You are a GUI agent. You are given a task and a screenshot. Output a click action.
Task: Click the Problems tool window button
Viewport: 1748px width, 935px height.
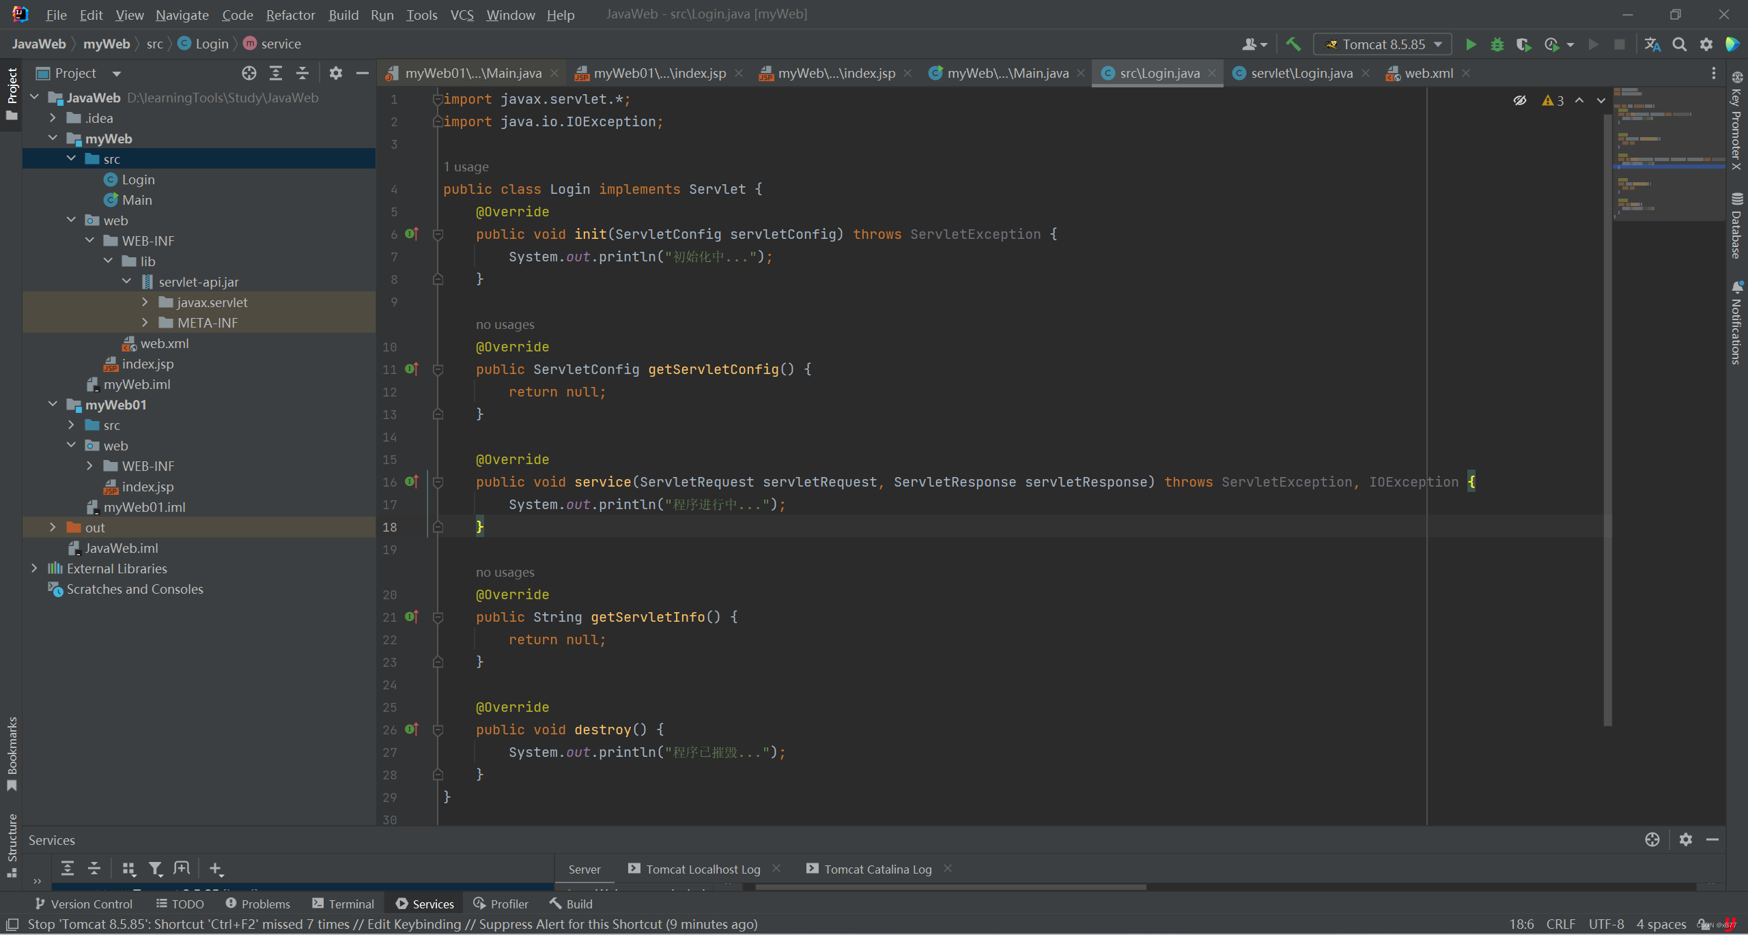point(258,904)
